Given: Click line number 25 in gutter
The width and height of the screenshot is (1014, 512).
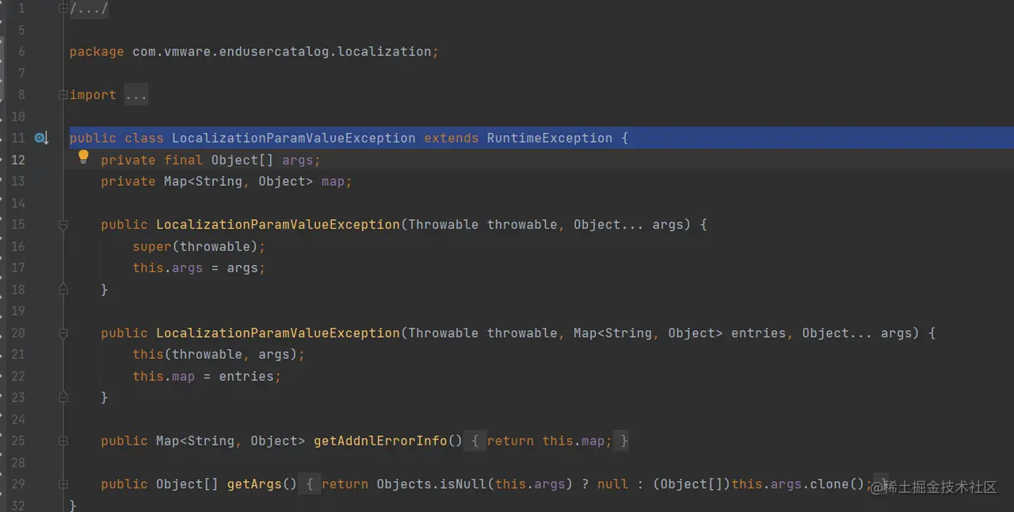Looking at the screenshot, I should (17, 441).
